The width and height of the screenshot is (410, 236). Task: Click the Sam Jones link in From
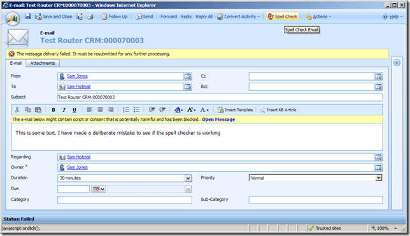click(77, 76)
